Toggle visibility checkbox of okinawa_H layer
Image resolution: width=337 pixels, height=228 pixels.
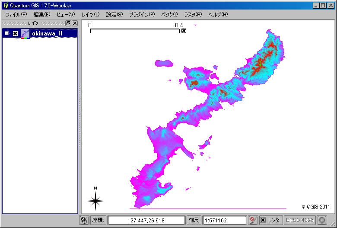click(x=15, y=34)
